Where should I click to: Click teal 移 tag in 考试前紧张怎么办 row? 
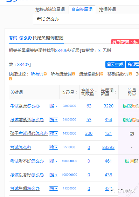[x=130, y=120]
